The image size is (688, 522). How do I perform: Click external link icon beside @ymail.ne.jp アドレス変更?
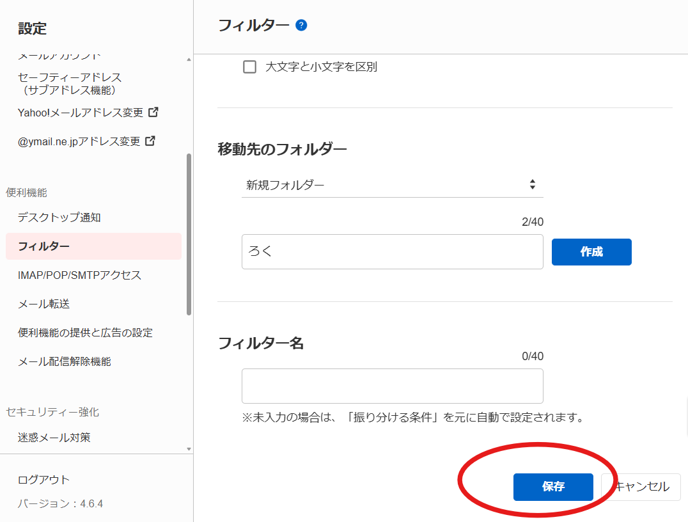(150, 141)
